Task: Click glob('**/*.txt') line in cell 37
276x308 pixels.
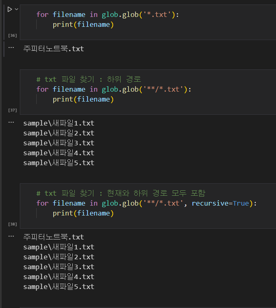Action: pos(114,89)
